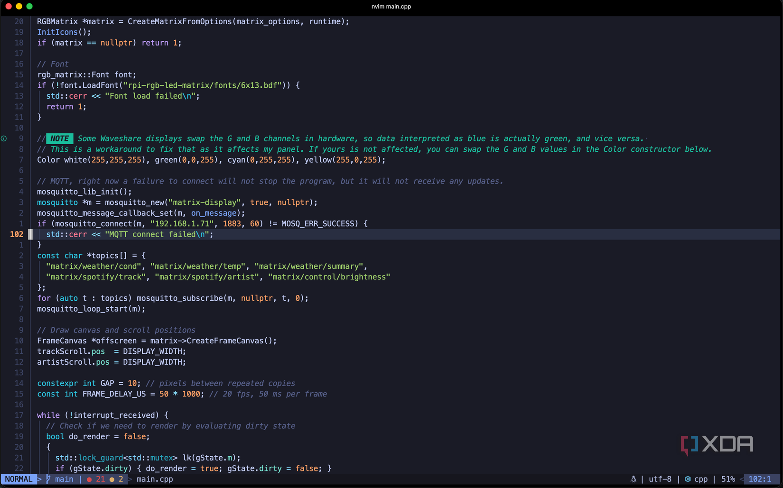Click the InitIcons() call
Image resolution: width=783 pixels, height=488 pixels.
pos(64,32)
